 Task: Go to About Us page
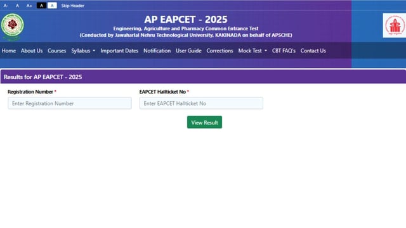(x=32, y=51)
